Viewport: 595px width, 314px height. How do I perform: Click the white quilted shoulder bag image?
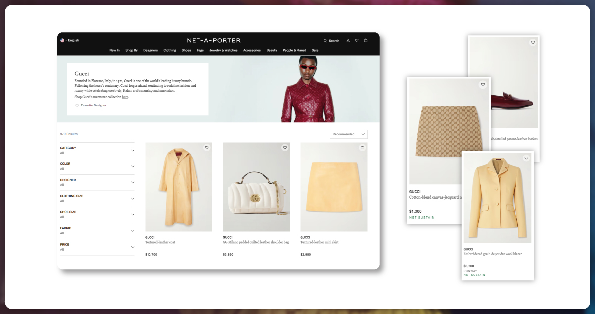pyautogui.click(x=256, y=187)
